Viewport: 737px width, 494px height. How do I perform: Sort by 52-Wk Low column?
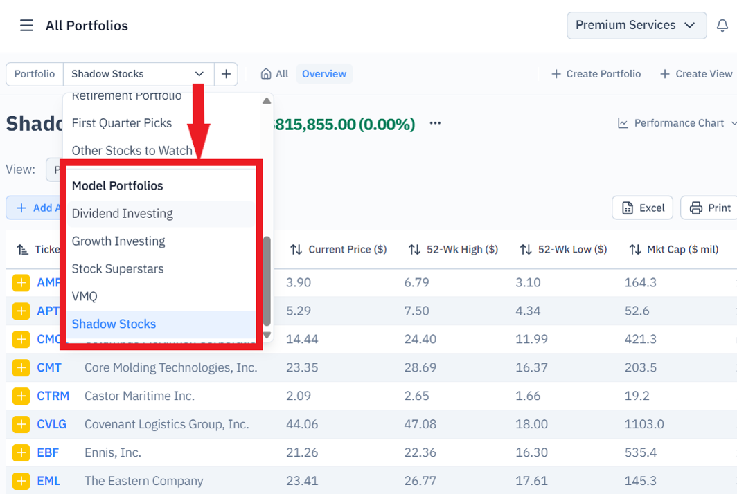(563, 249)
